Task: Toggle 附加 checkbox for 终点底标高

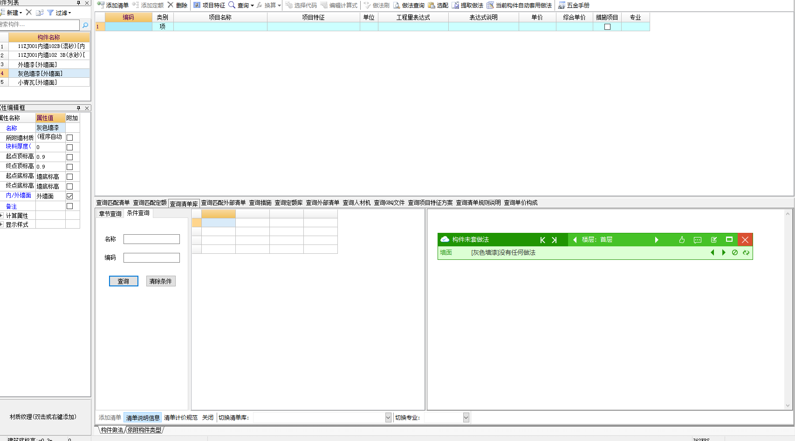Action: 69,186
